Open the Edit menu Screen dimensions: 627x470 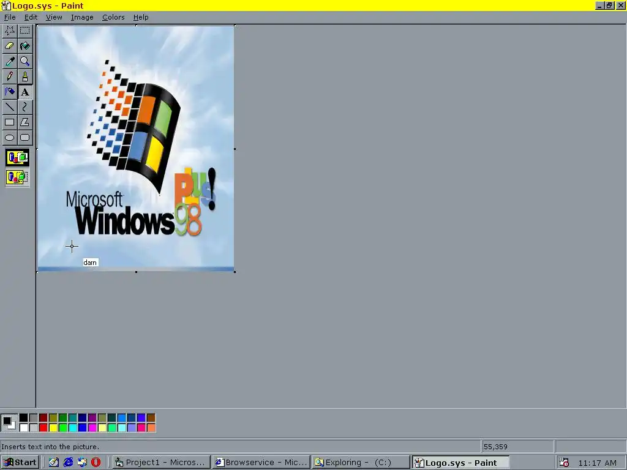31,17
